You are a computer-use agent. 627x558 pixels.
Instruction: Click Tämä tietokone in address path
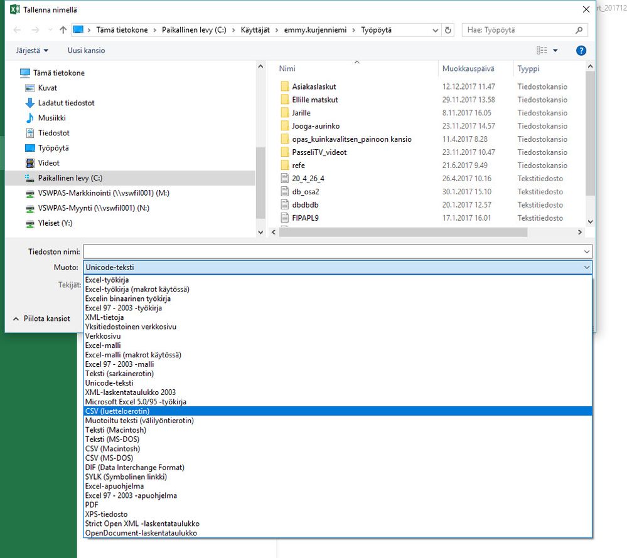[x=122, y=30]
